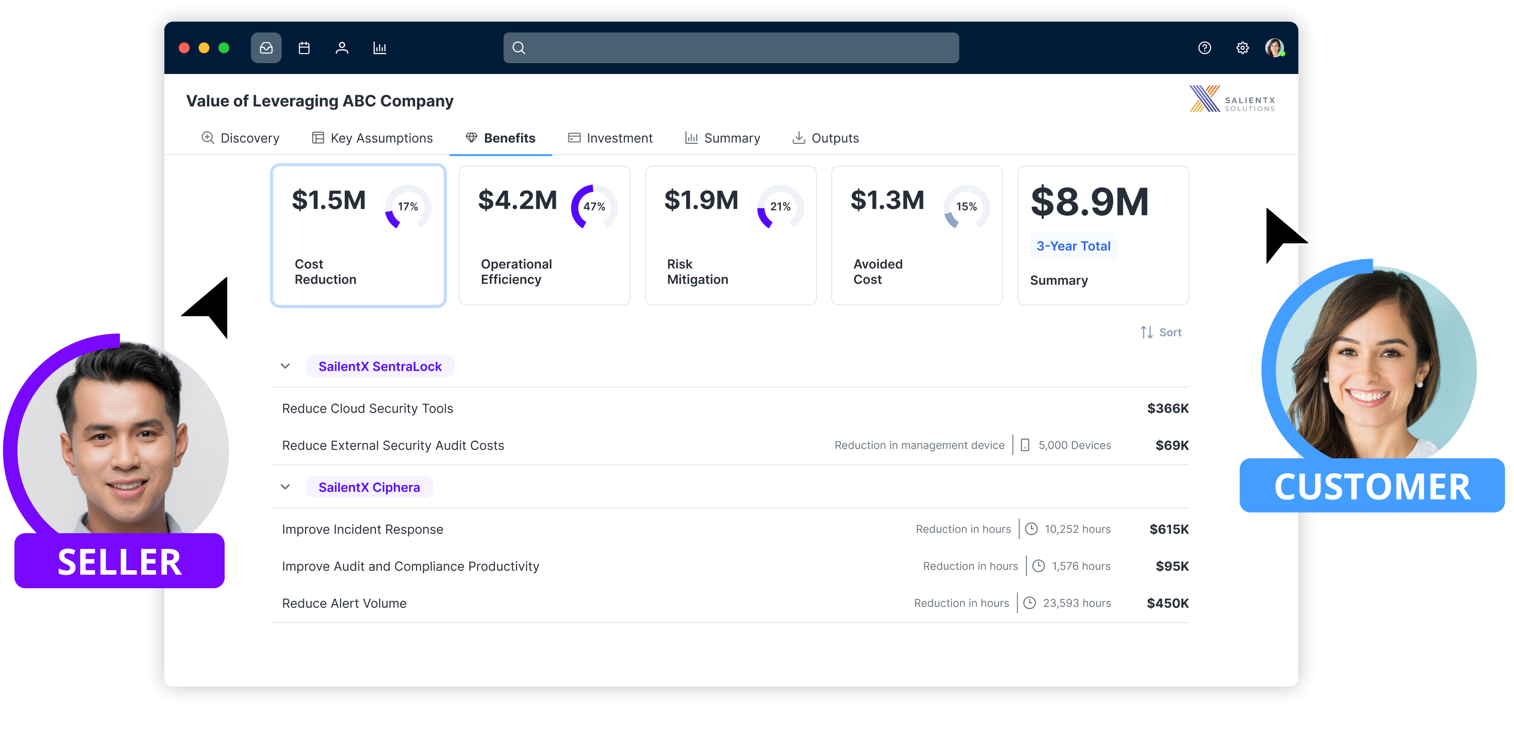The width and height of the screenshot is (1514, 738).
Task: Select the Risk Mitigation $1.9M card
Action: coord(730,235)
